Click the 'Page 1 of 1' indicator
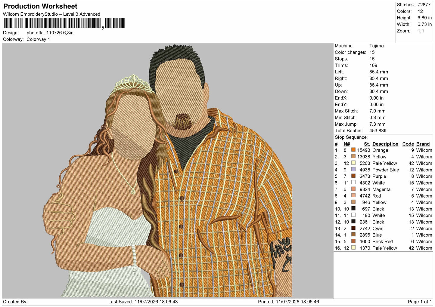Image resolution: width=435 pixels, height=307 pixels. [x=420, y=302]
